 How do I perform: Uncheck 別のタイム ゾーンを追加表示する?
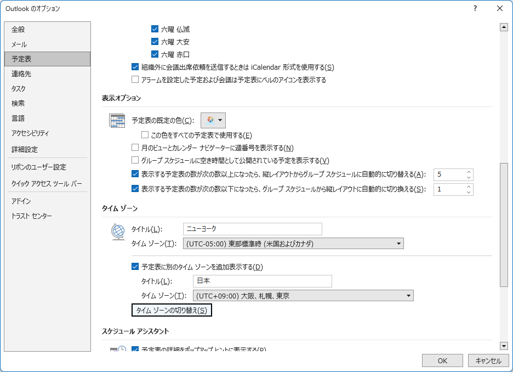[135, 267]
